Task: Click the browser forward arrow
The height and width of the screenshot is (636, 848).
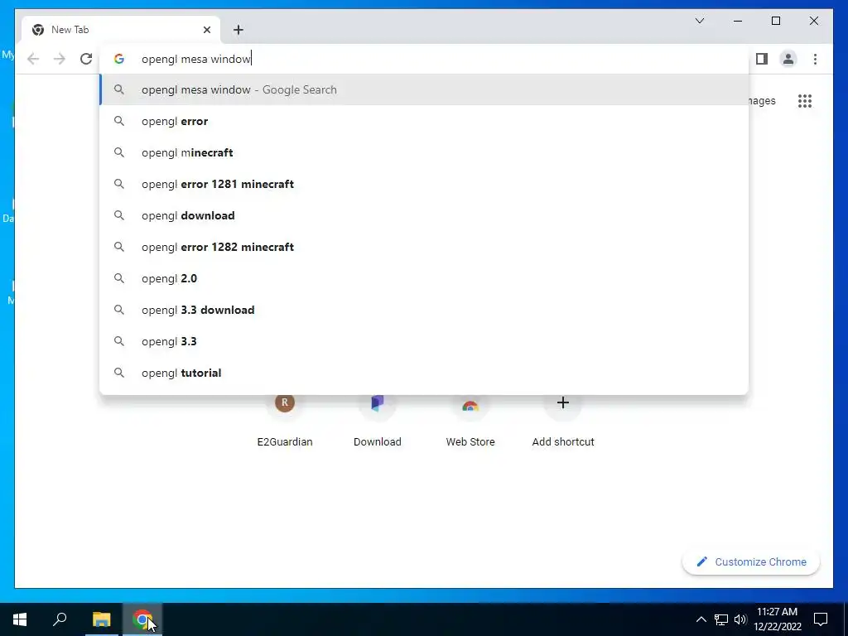Action: pos(60,59)
